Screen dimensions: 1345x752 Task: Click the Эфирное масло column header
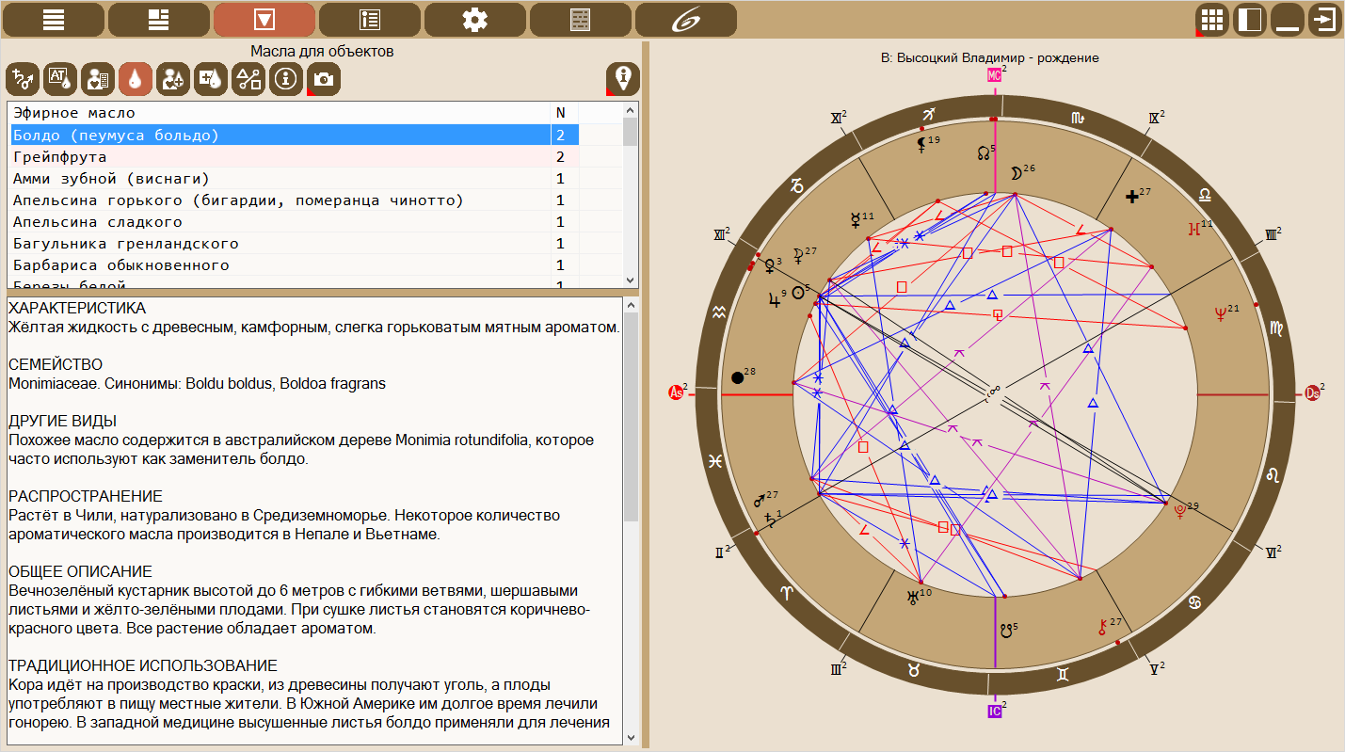pos(280,113)
